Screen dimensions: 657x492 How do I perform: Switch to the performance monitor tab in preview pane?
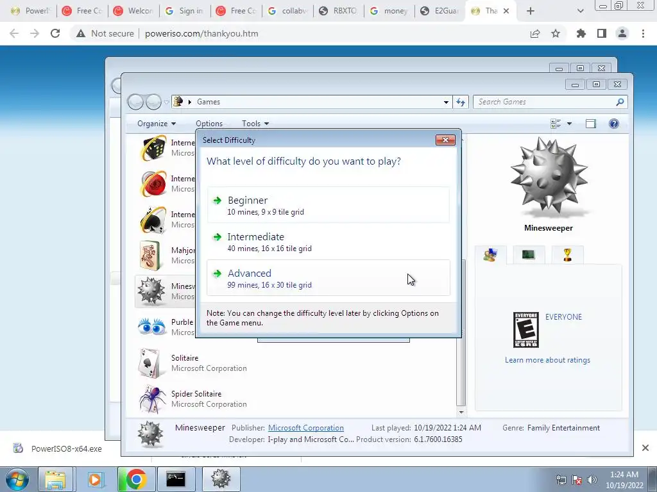(x=529, y=254)
